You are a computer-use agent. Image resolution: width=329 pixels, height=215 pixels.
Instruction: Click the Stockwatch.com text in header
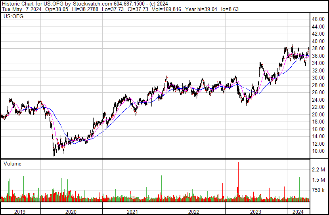pyautogui.click(x=92, y=4)
